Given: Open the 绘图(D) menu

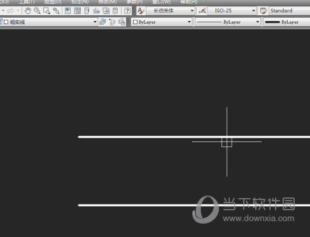Looking at the screenshot, I should 53,2.
